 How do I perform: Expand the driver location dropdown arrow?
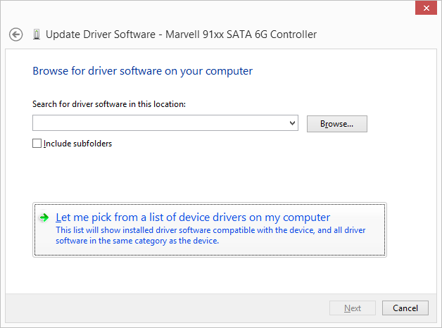[x=292, y=123]
